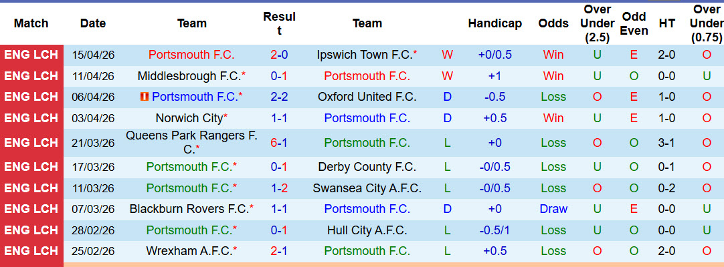Click the Over Under (2.5) column header

click(597, 23)
